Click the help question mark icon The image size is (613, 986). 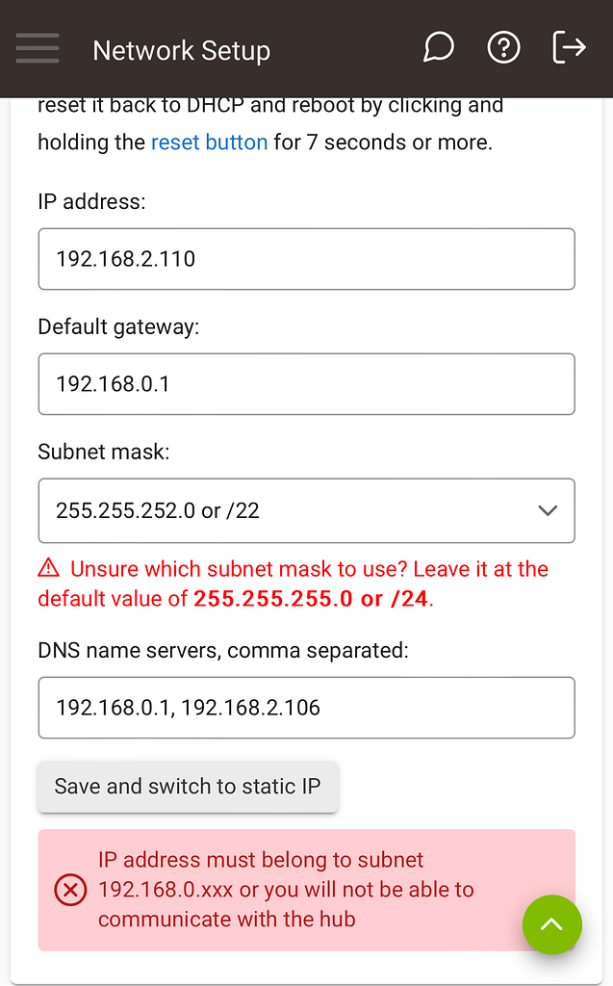click(503, 46)
